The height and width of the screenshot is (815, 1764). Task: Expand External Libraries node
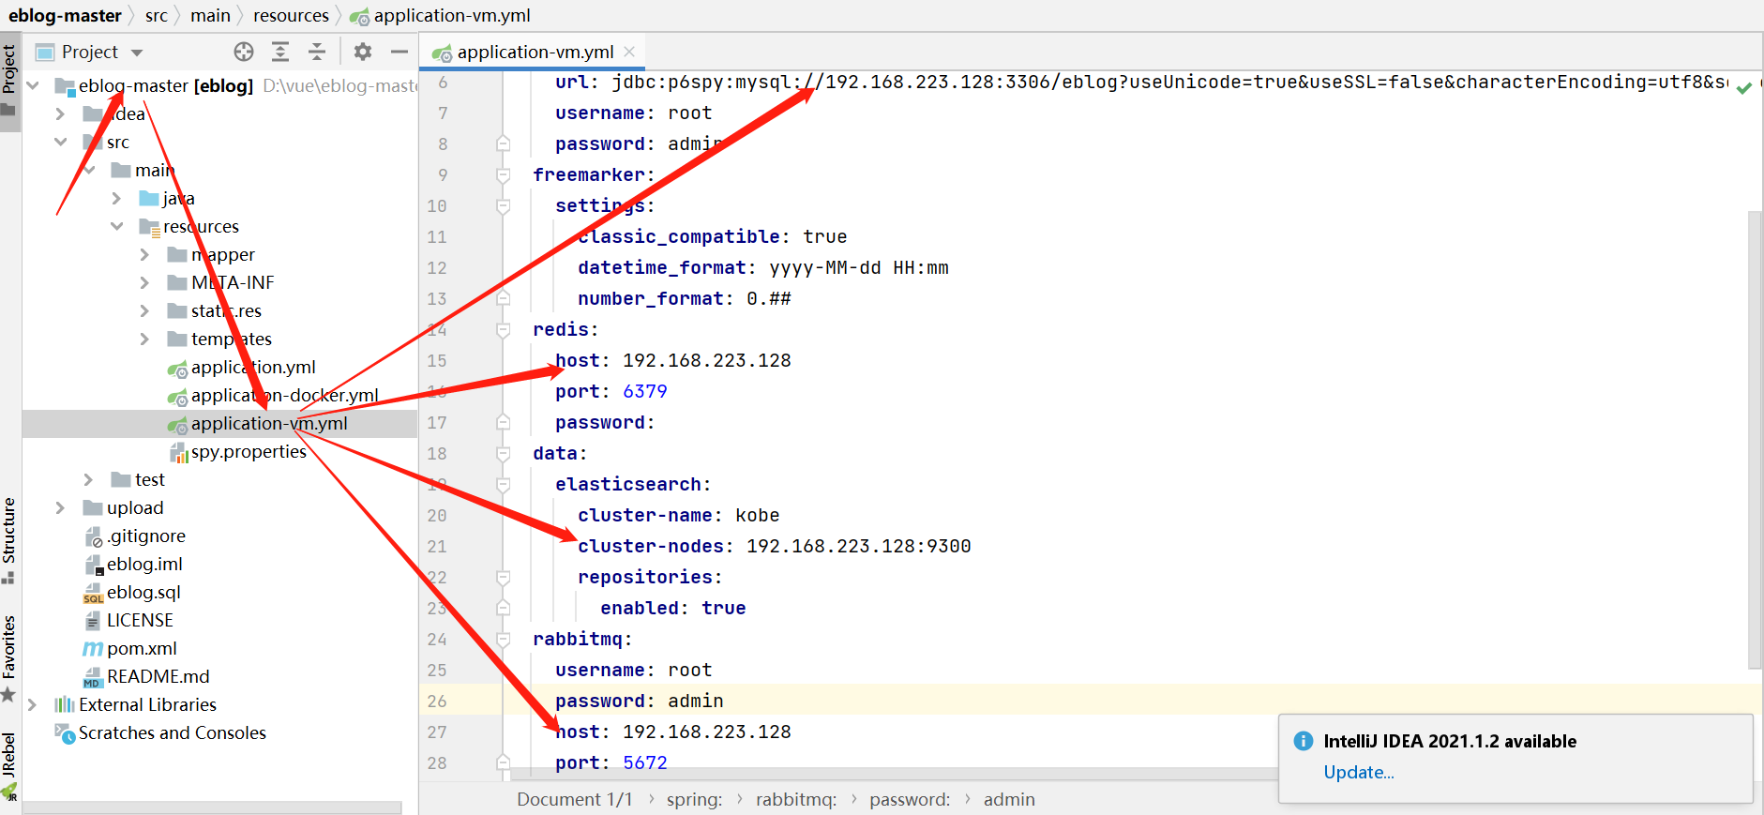[33, 704]
